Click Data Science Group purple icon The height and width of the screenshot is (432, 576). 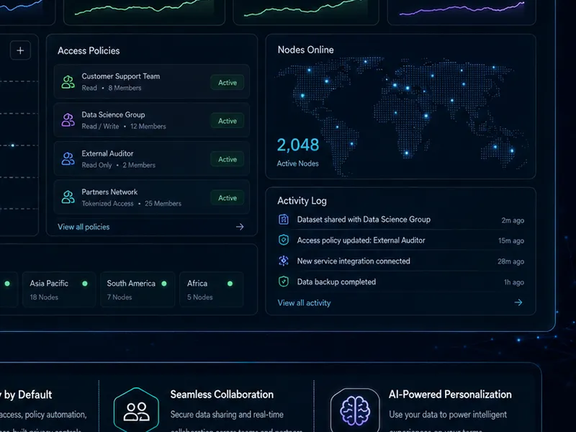tap(68, 120)
